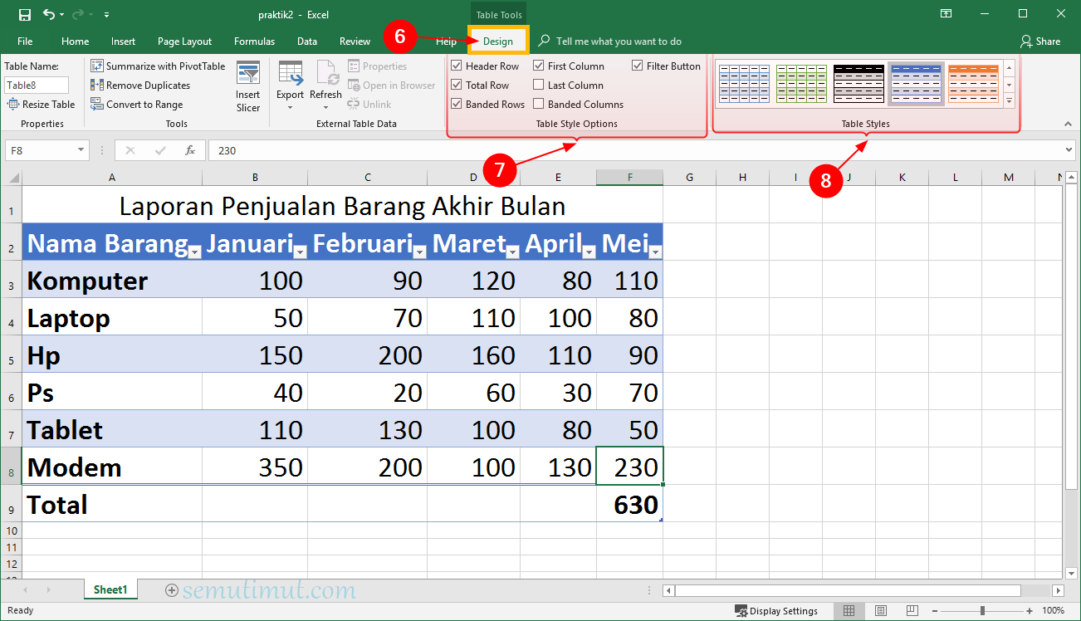Toggle the Filter Button checkbox
The image size is (1081, 621).
pos(638,66)
